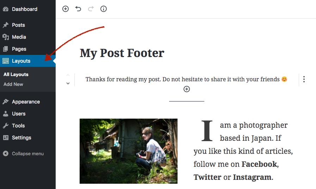Move the paragraph block down with chevron
Screen dimensions: 316x189
(68, 84)
